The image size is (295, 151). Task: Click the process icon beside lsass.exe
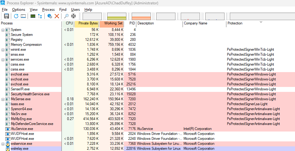click(8, 104)
